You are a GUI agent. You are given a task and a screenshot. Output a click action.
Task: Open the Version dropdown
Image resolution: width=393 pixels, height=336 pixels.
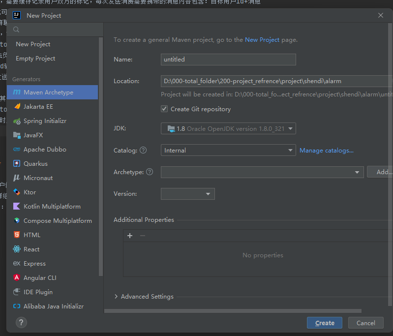(x=188, y=194)
